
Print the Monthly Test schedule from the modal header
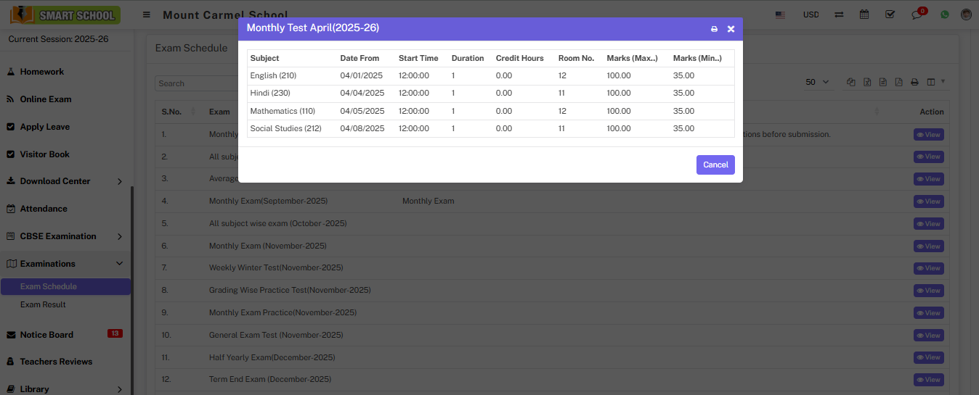[714, 29]
